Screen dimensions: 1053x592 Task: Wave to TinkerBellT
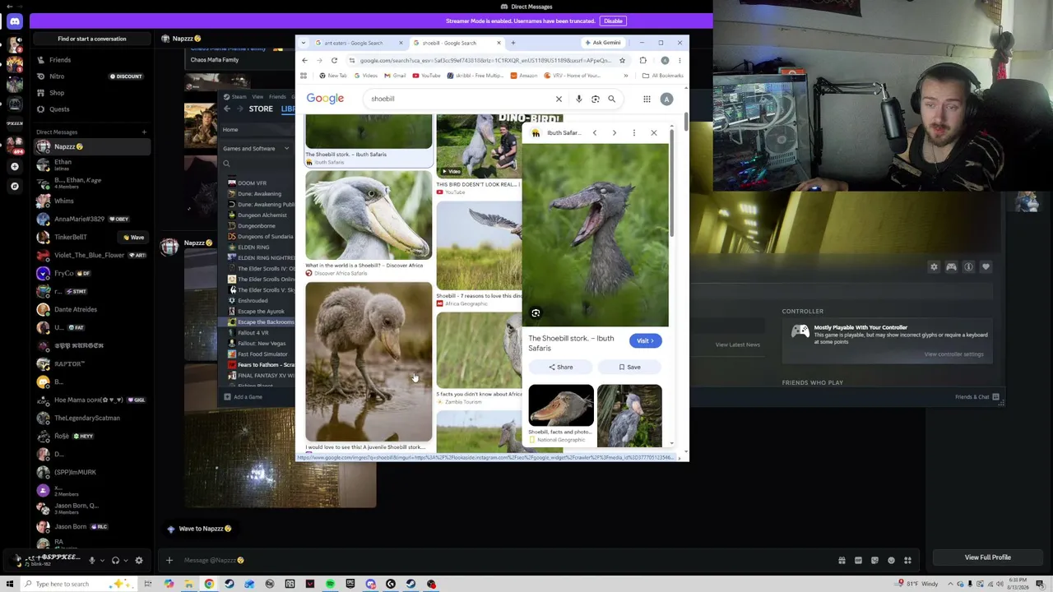(x=133, y=238)
